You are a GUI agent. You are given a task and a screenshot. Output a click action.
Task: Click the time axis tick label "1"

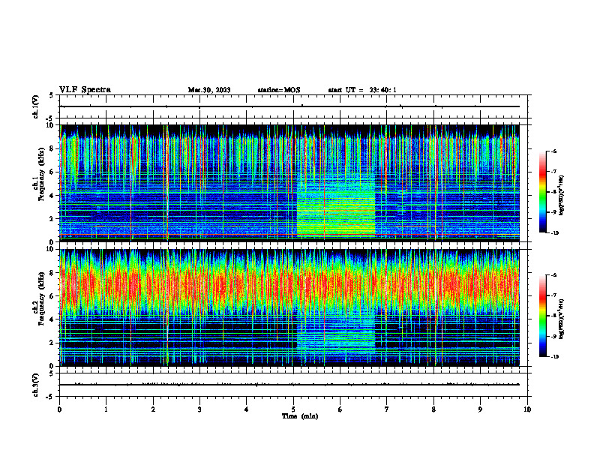[106, 409]
